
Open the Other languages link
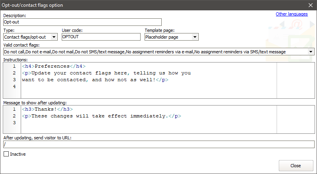[292, 14]
